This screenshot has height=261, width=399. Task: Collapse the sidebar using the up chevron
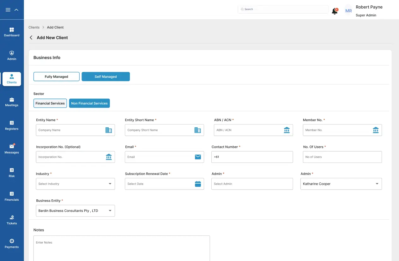click(16, 10)
